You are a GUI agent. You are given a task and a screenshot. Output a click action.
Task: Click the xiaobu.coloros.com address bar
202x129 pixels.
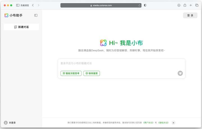tap(101, 5)
